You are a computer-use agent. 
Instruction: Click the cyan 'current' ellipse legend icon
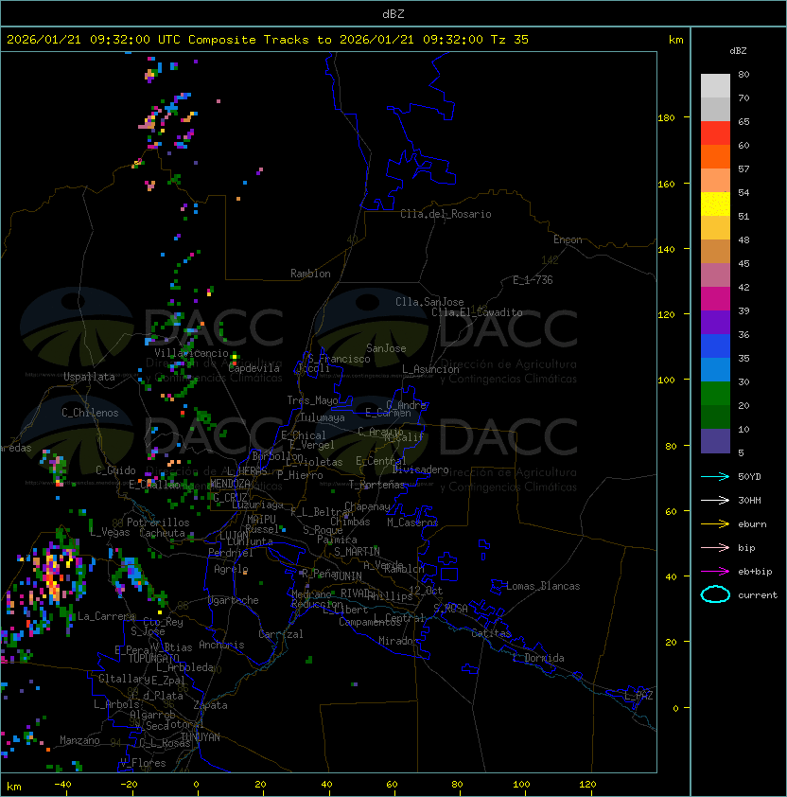[x=715, y=594]
